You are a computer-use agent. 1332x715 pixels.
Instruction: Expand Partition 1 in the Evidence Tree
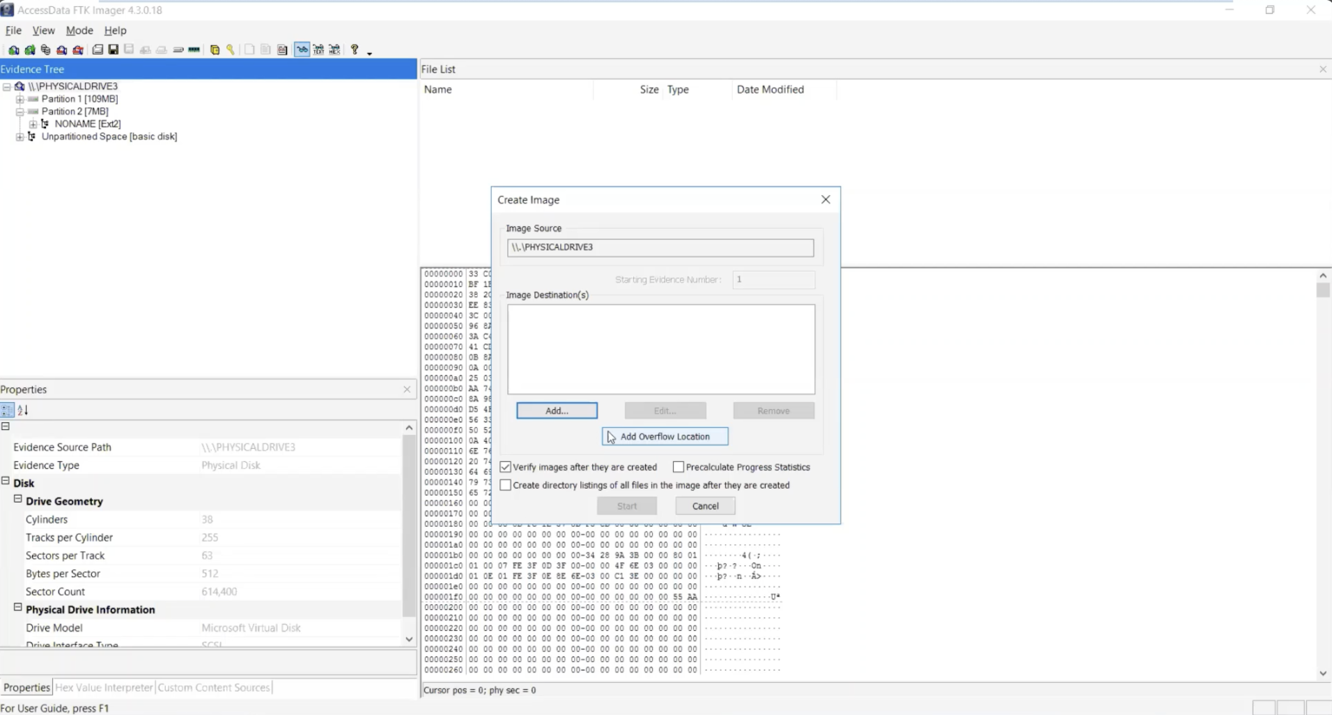click(20, 99)
